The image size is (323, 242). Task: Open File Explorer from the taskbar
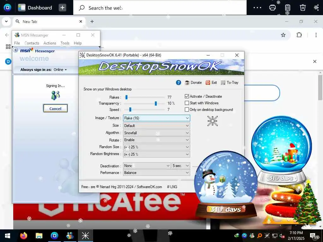point(39,236)
